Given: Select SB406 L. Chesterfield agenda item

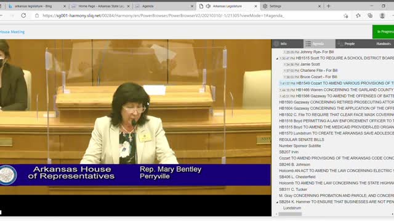Looking at the screenshot, I should (x=297, y=177).
